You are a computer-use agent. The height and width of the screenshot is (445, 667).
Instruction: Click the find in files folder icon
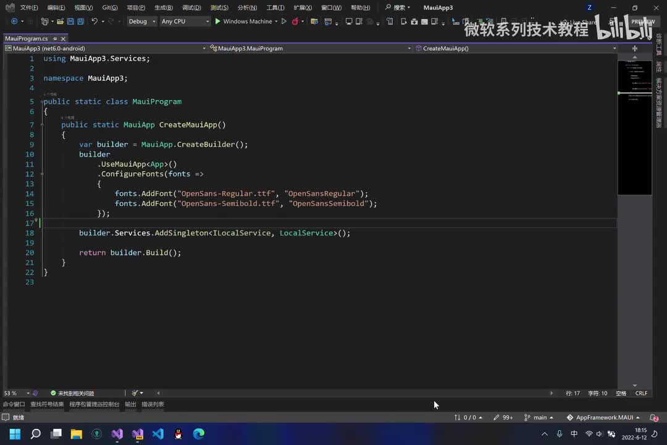(x=314, y=21)
